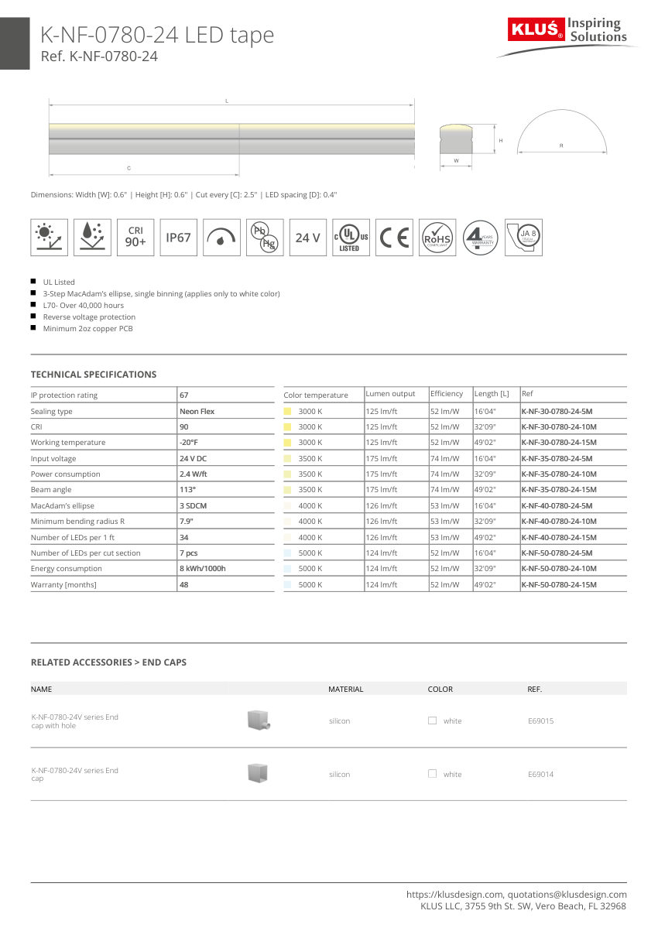Click the Color temperature column header
The height and width of the screenshot is (931, 658).
pyautogui.click(x=316, y=395)
